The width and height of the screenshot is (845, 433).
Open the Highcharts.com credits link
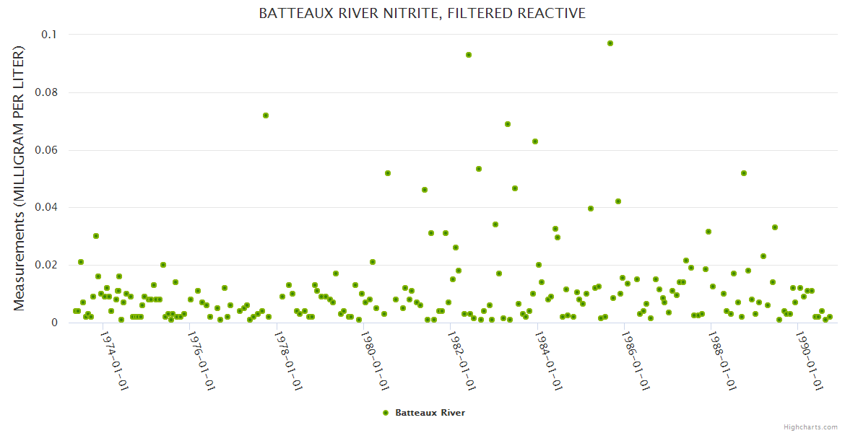(x=810, y=427)
